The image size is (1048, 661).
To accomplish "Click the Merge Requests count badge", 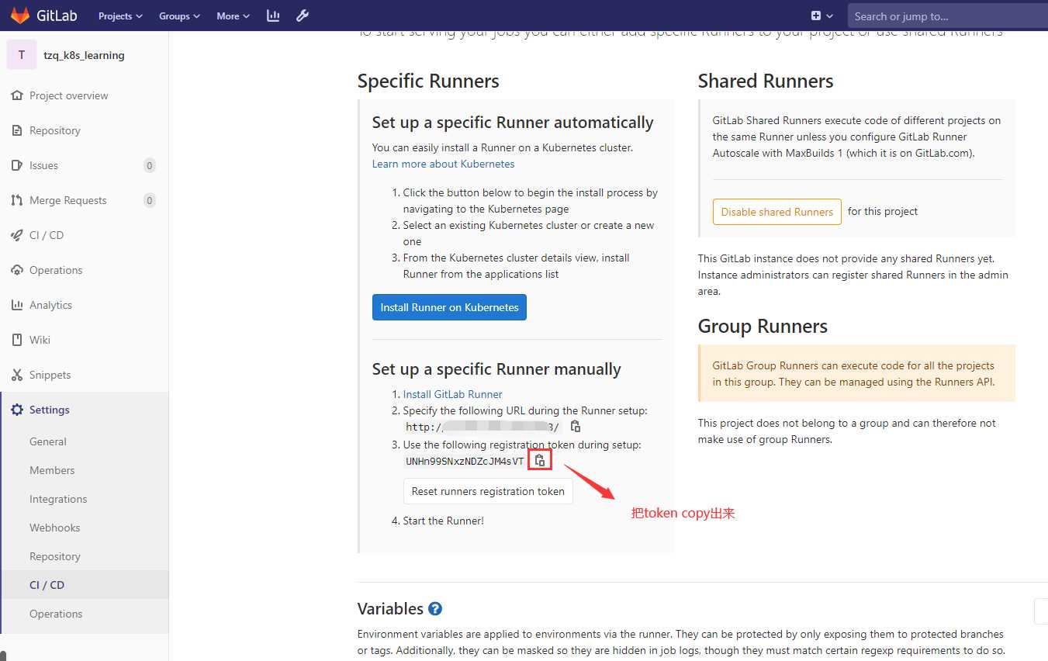I will click(x=150, y=200).
